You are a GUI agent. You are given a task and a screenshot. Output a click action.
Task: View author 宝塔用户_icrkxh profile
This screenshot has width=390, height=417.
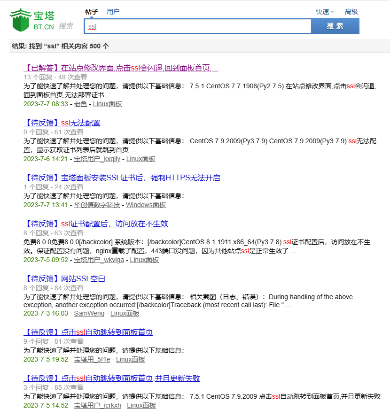[97, 405]
